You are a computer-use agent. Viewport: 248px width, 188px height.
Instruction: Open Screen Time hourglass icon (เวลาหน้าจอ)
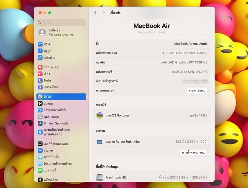pyautogui.click(x=40, y=87)
